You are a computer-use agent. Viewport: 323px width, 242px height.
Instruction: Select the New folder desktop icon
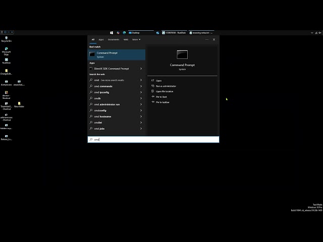19,104
